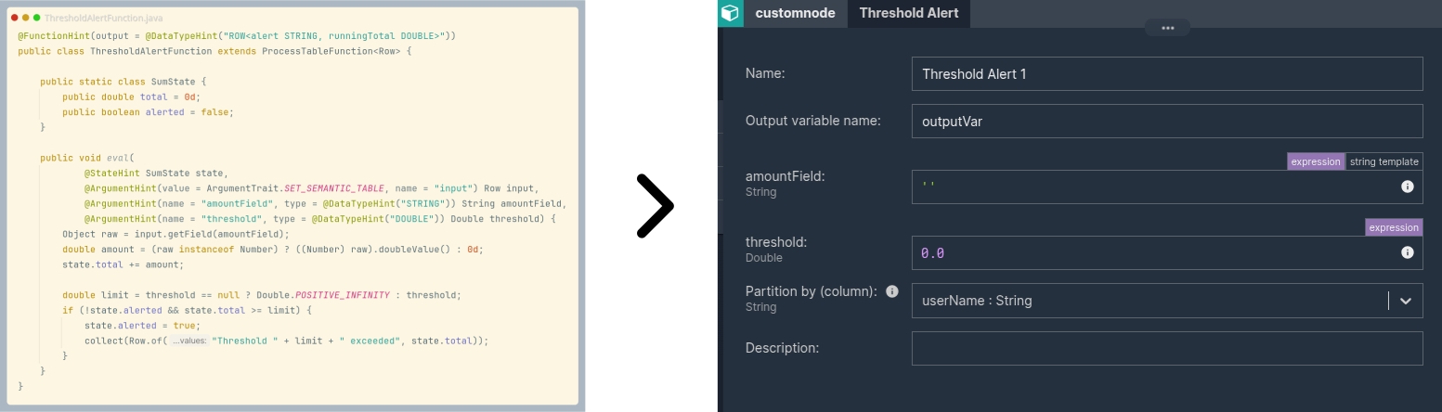The height and width of the screenshot is (412, 1442).
Task: Click the Name: label
Action: pyautogui.click(x=765, y=73)
